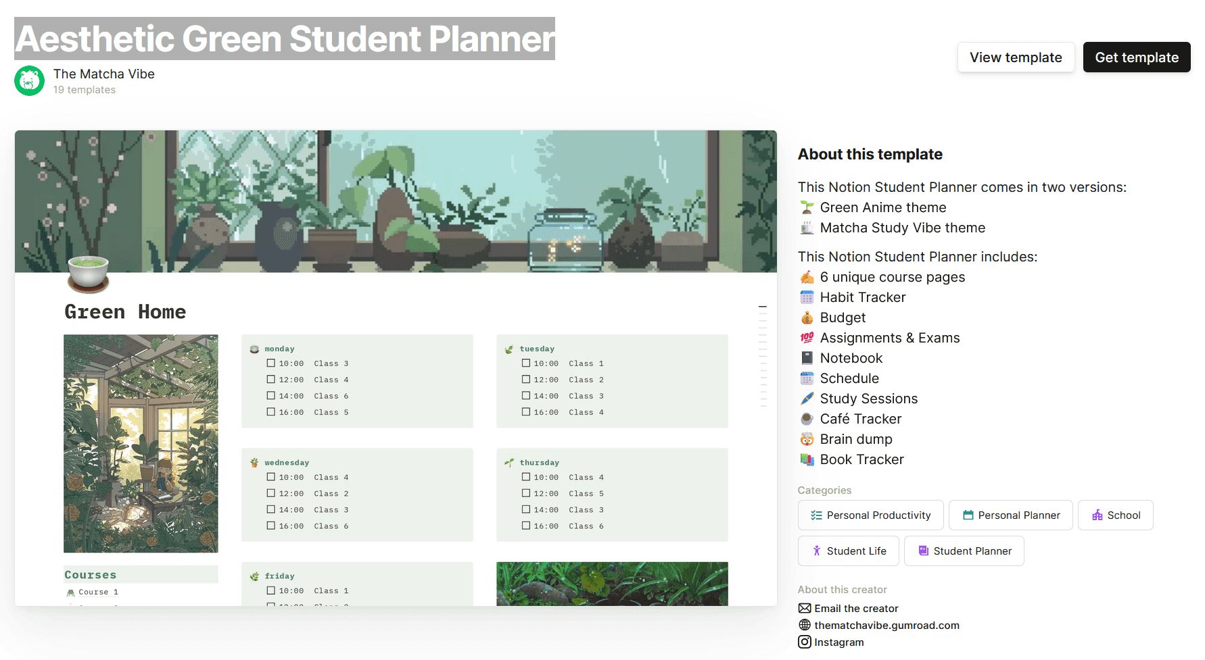
Task: Click the monday heading icon
Action: 255,349
